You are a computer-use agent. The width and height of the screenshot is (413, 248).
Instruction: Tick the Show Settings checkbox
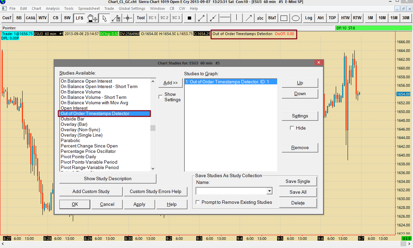pos(160,97)
